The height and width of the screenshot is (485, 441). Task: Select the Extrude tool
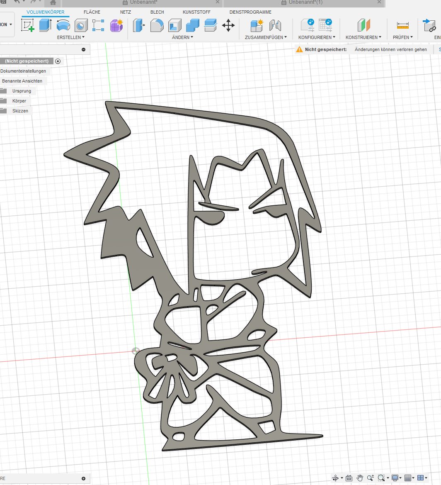(x=46, y=25)
